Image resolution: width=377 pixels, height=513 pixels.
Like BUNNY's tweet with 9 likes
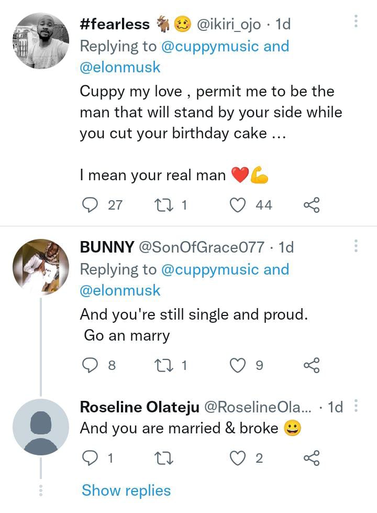(x=238, y=365)
